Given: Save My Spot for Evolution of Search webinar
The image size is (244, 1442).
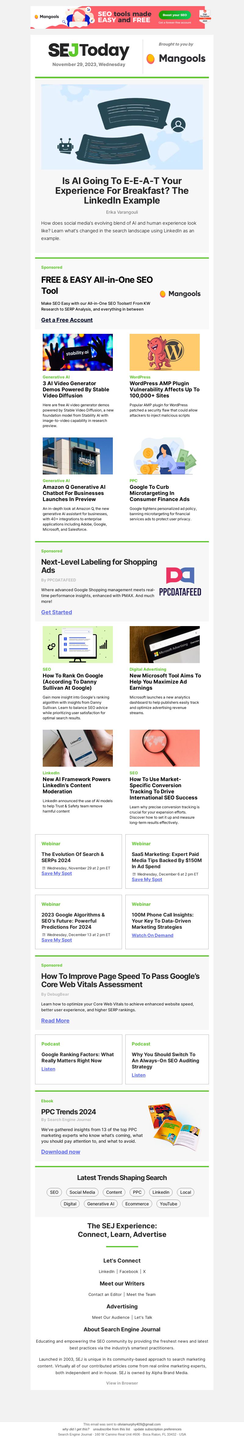Looking at the screenshot, I should tap(56, 873).
